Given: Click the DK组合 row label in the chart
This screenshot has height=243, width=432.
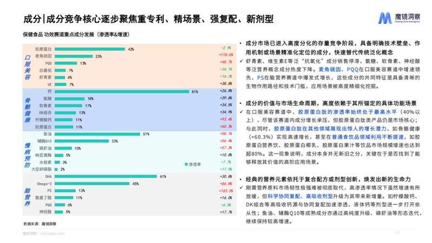Looking at the screenshot, I should coord(45,112).
